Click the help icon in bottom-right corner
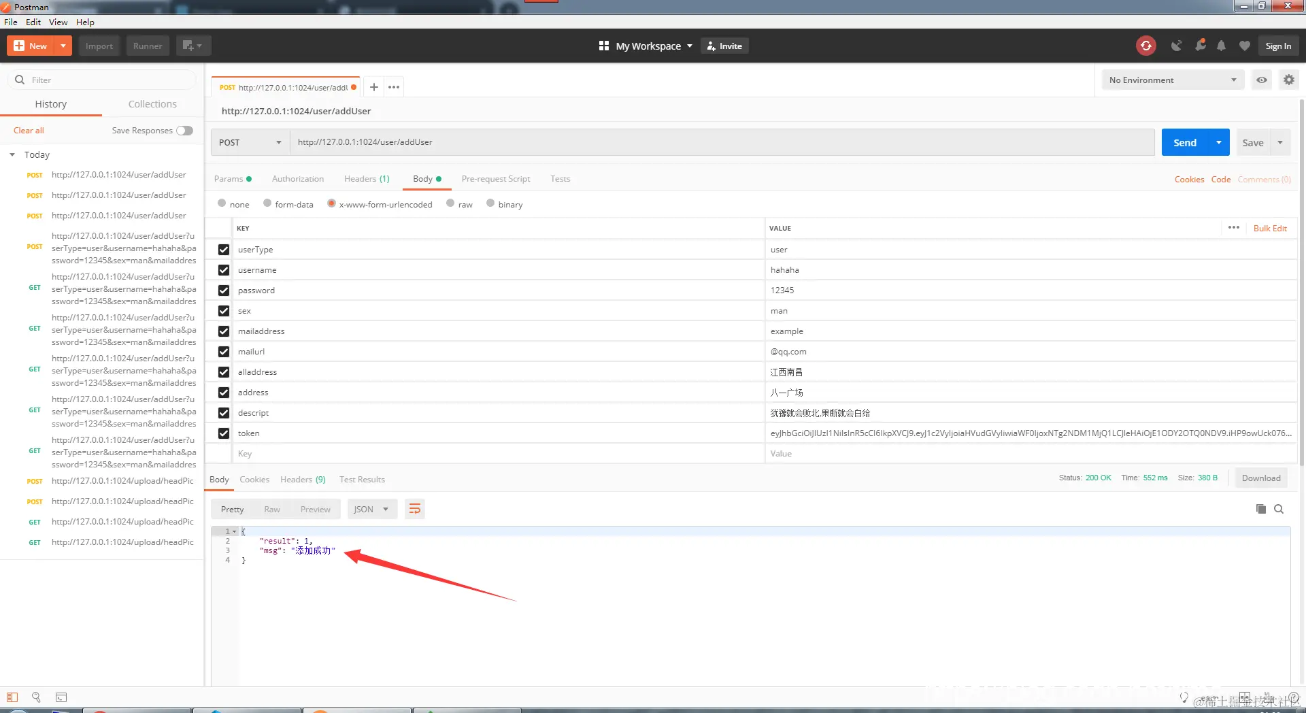The image size is (1306, 713). tap(1294, 697)
